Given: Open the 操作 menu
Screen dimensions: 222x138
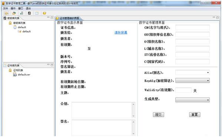Looking at the screenshot, I should click(x=13, y=9).
